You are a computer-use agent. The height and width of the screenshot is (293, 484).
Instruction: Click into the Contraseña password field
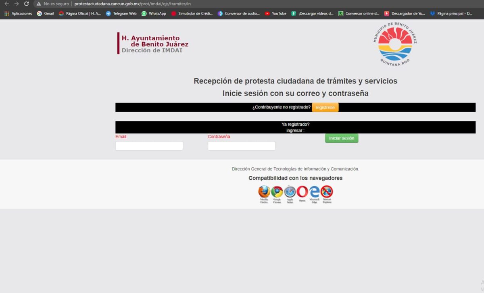[x=241, y=146]
